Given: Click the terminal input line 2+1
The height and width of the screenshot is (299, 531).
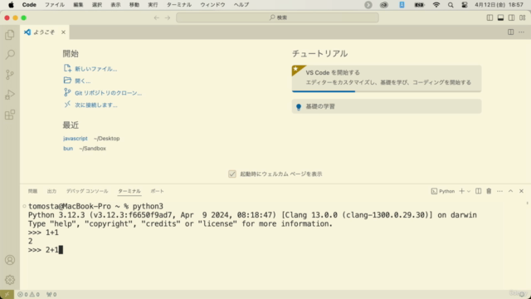Looking at the screenshot, I should [46, 250].
